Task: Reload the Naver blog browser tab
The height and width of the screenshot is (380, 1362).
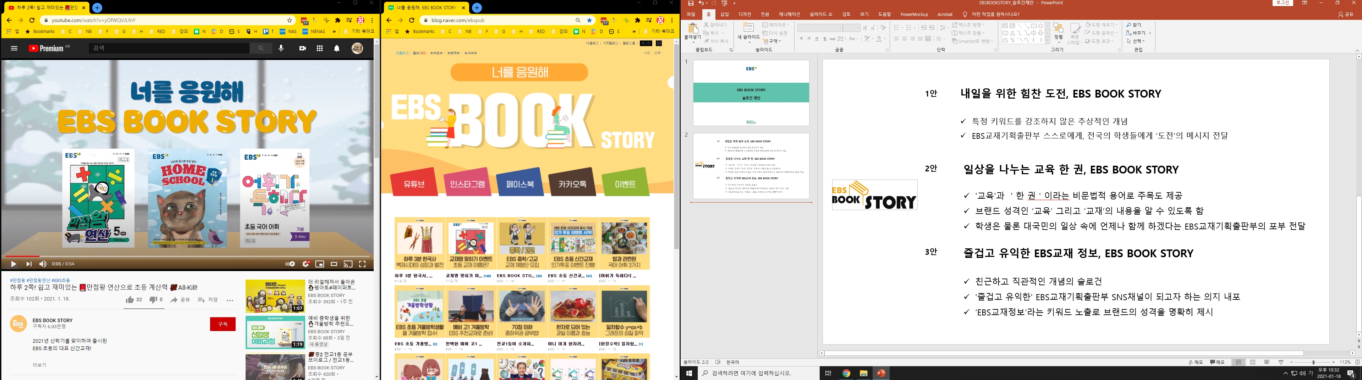Action: point(411,20)
